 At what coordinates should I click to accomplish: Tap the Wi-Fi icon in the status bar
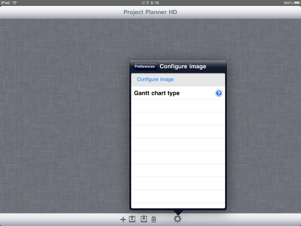(15, 3)
